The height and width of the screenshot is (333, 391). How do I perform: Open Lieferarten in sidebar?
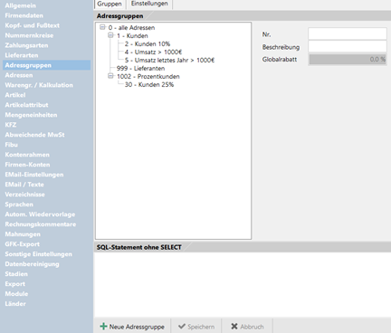22,55
